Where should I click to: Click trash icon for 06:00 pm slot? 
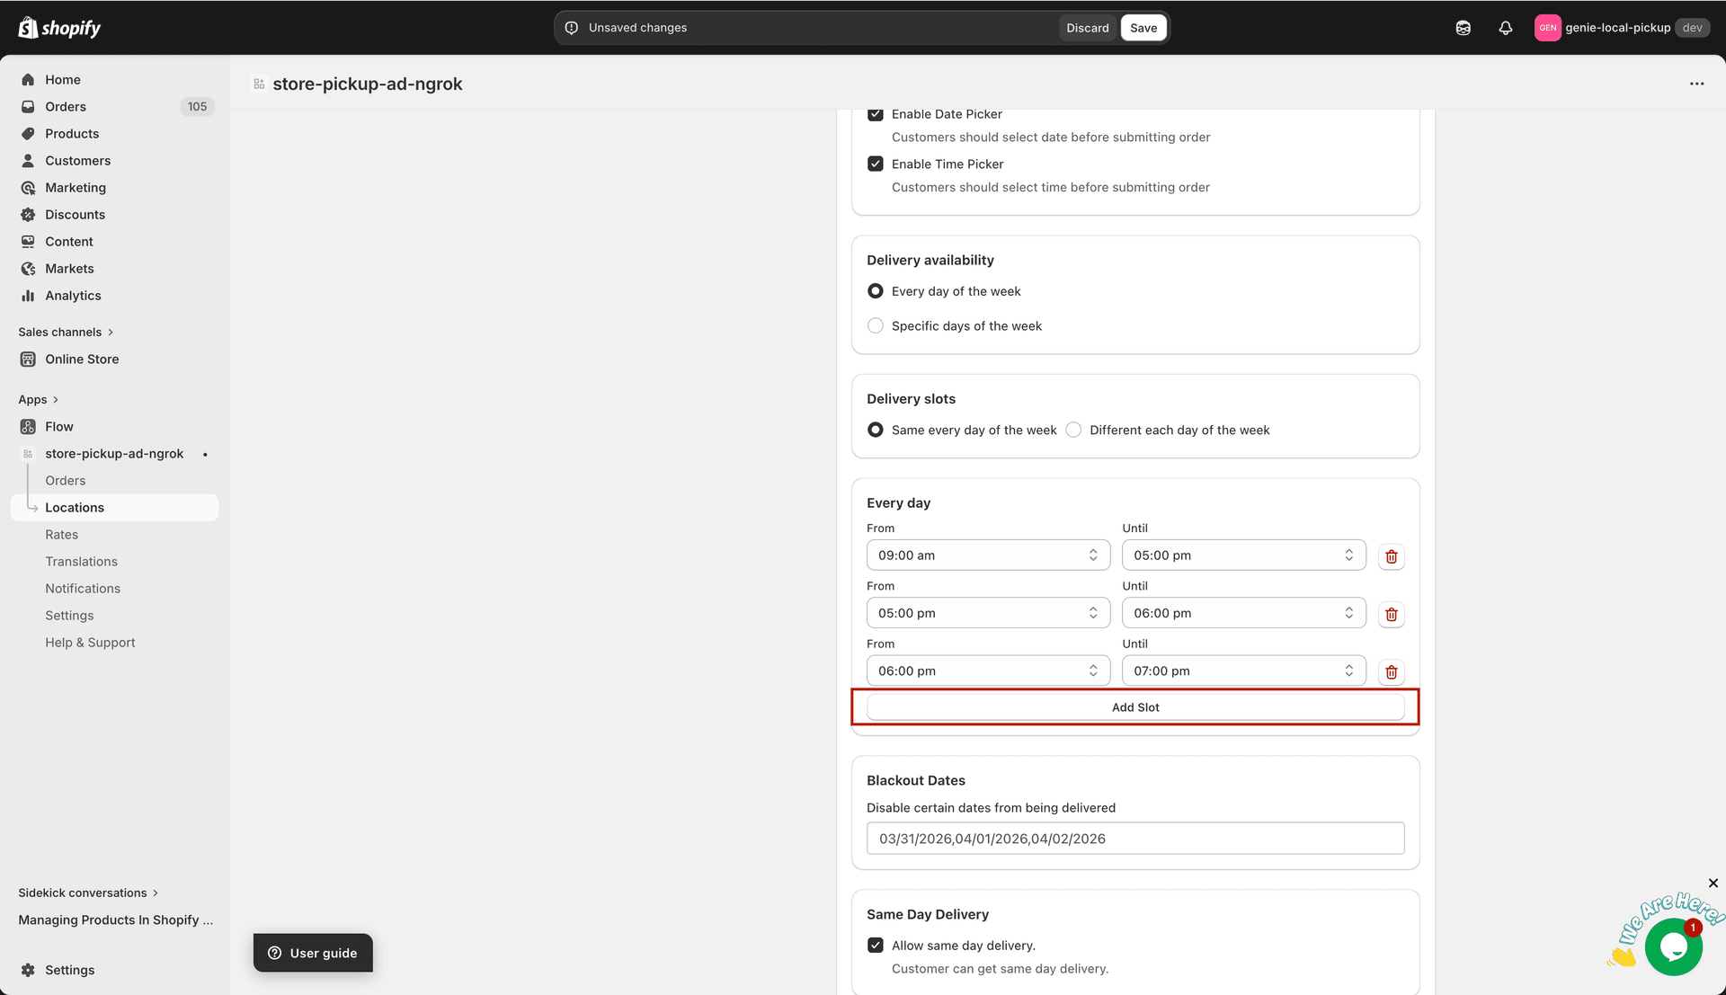click(x=1391, y=672)
